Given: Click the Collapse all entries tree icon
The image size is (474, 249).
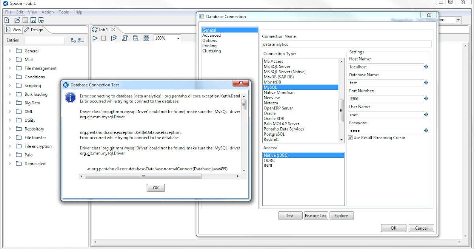Looking at the screenshot, I should 81,40.
